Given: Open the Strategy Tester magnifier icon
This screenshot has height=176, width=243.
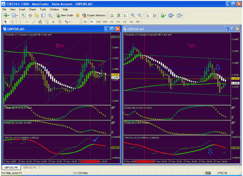Looking at the screenshot, I should [x=50, y=15].
